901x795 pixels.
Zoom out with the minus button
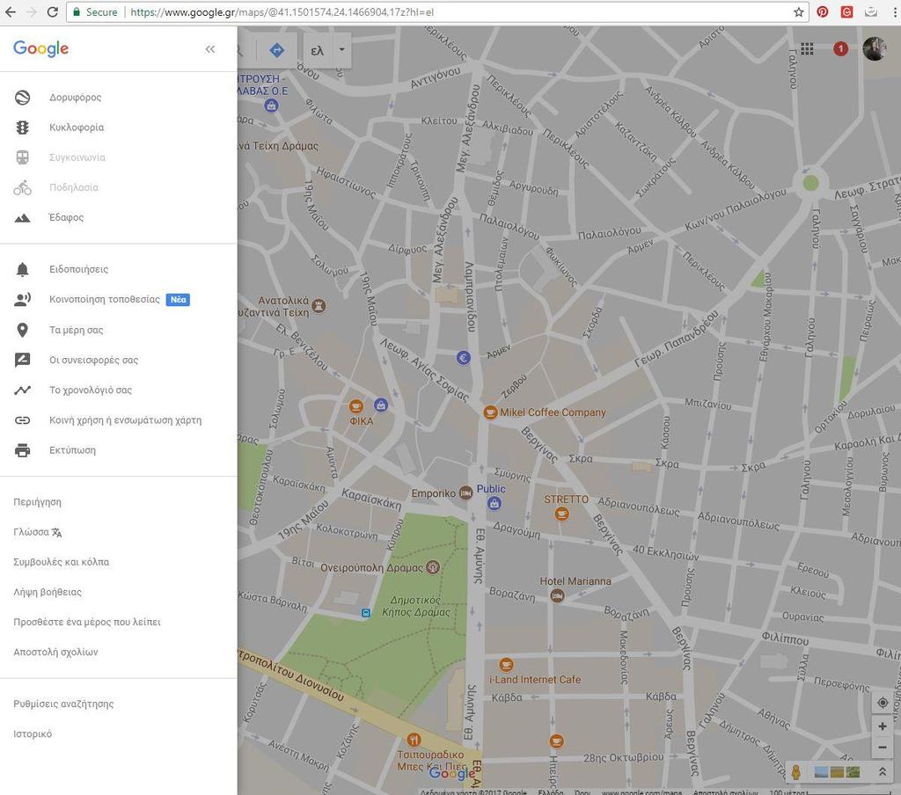point(882,748)
